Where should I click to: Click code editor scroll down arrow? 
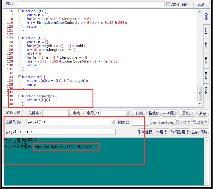200,104
